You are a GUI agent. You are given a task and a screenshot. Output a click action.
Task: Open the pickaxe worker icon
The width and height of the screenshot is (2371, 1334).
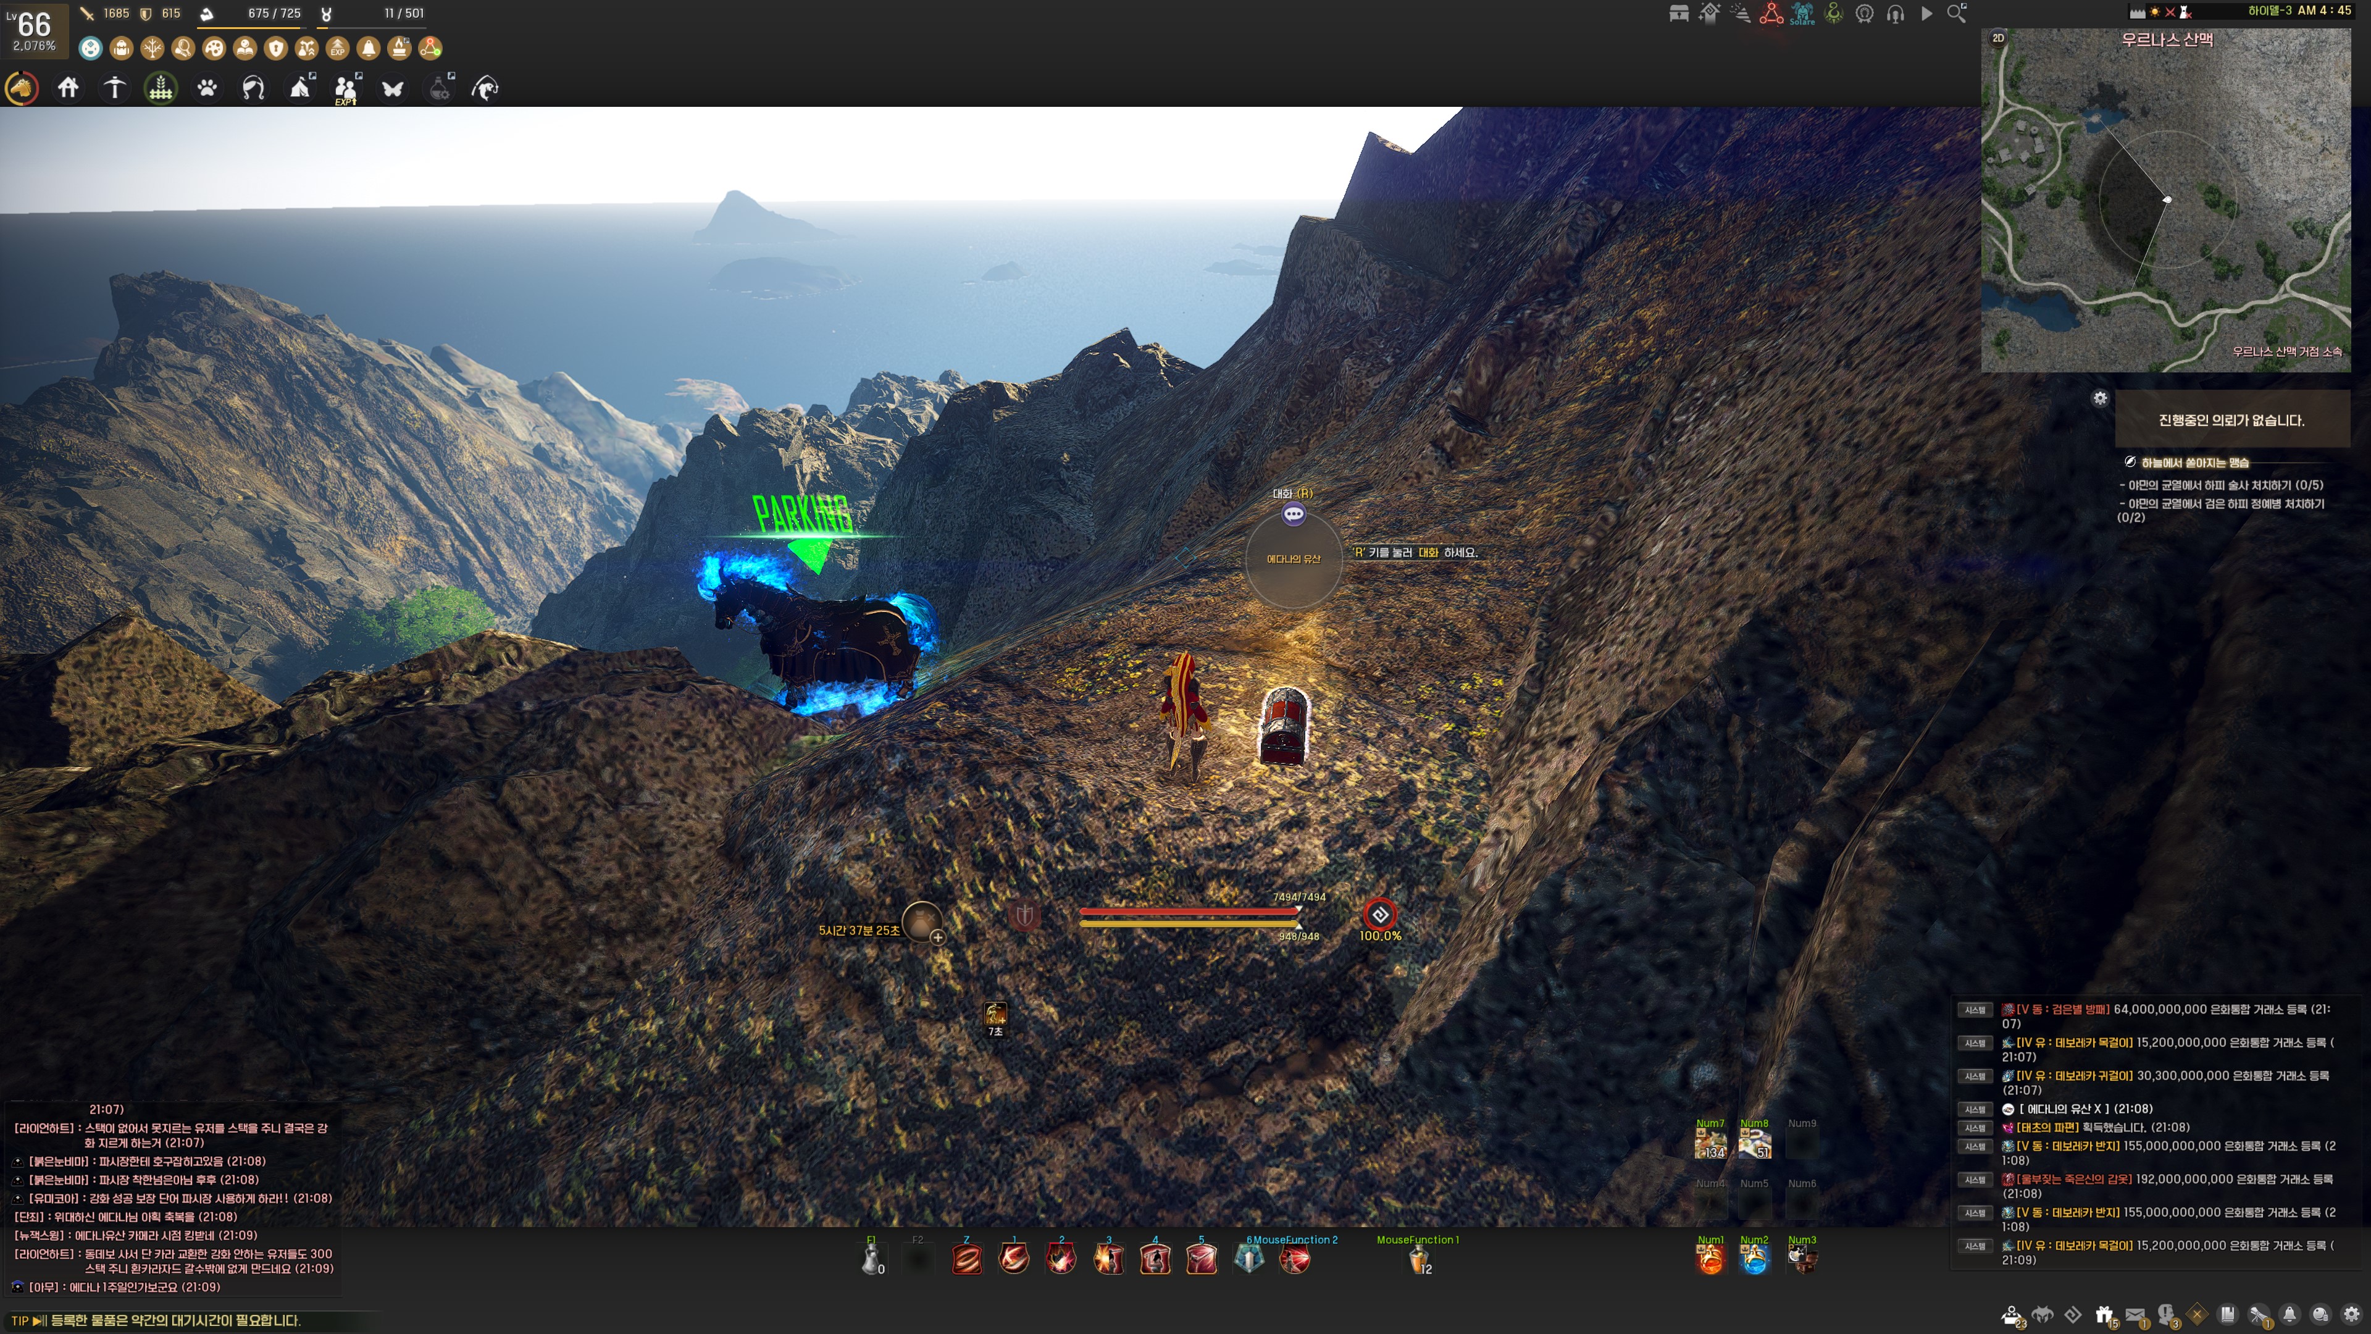(x=114, y=88)
